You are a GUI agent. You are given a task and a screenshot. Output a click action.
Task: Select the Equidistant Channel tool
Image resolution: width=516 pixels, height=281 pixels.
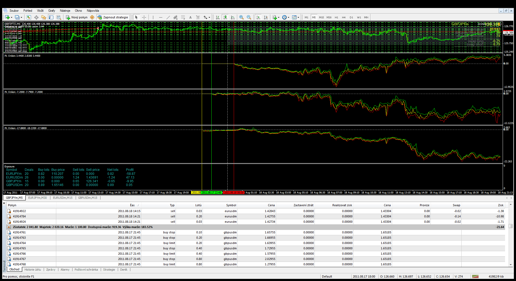pyautogui.click(x=175, y=17)
